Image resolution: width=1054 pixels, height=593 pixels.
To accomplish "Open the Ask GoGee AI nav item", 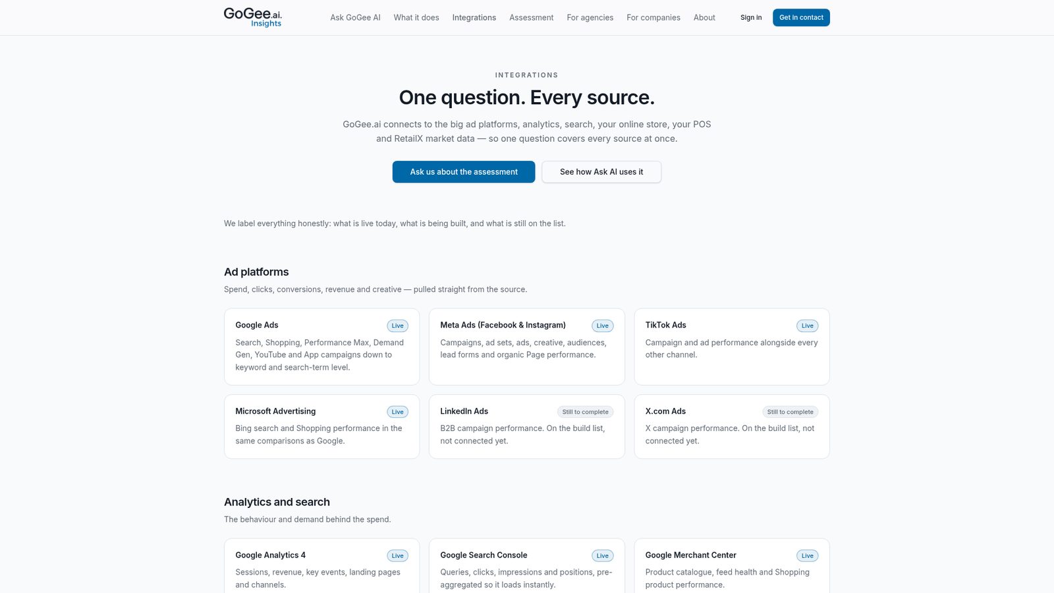I will [x=355, y=18].
